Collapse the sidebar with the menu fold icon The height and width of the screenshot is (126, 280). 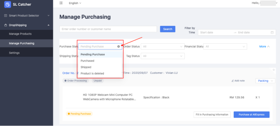(61, 3)
